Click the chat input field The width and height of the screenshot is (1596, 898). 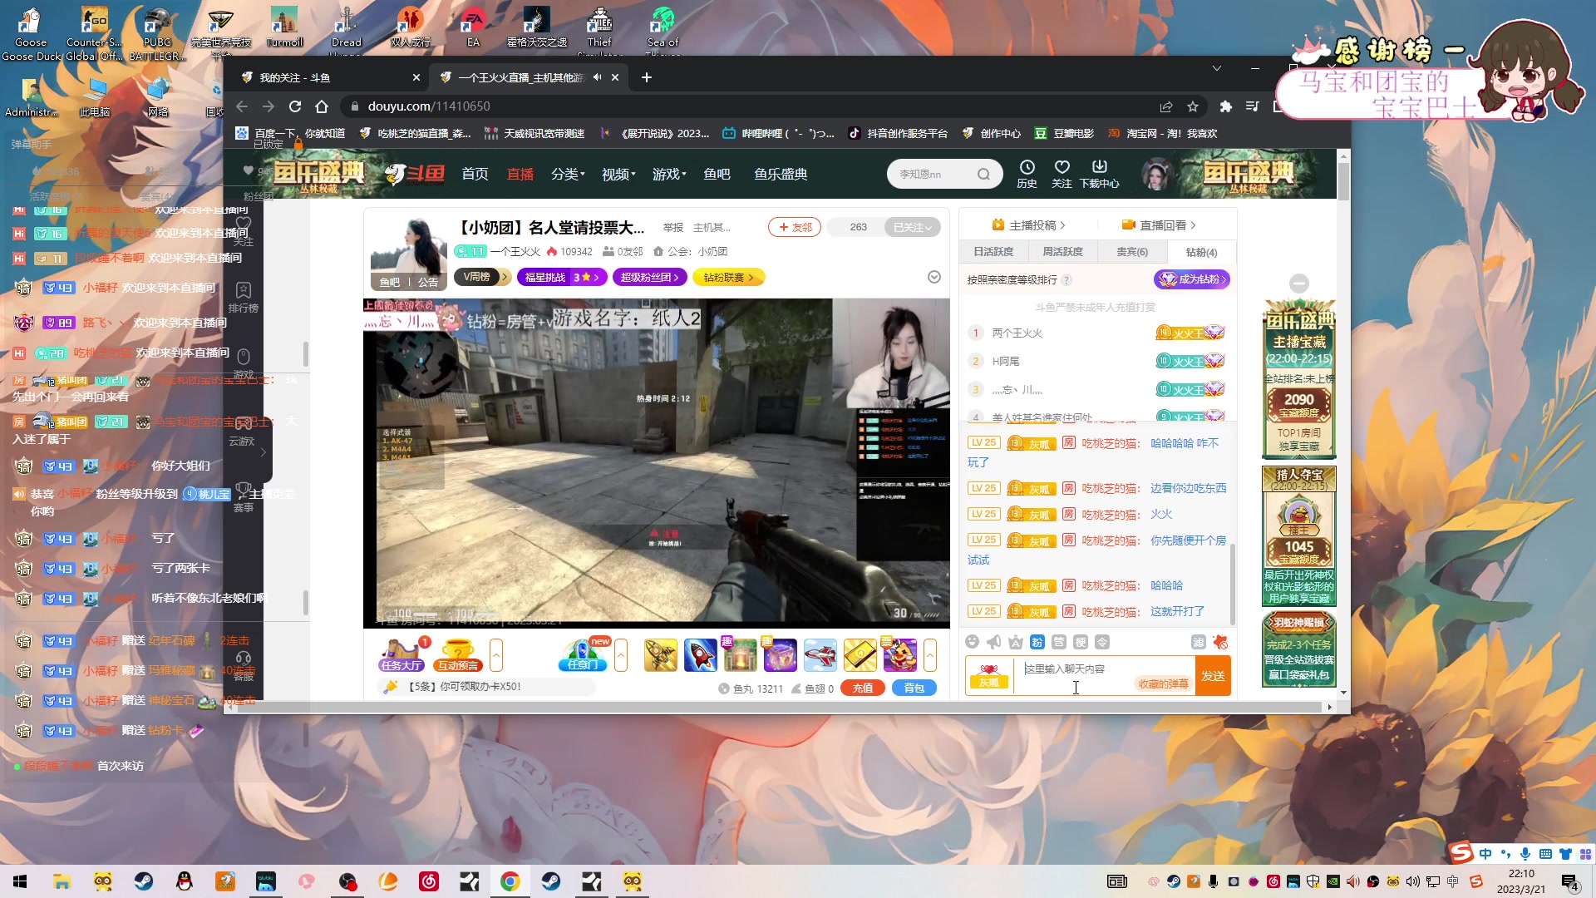click(1104, 676)
